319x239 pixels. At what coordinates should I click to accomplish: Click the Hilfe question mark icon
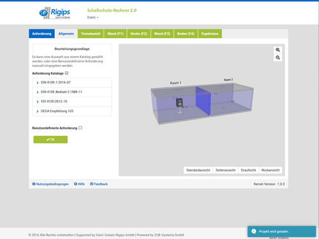point(75,184)
